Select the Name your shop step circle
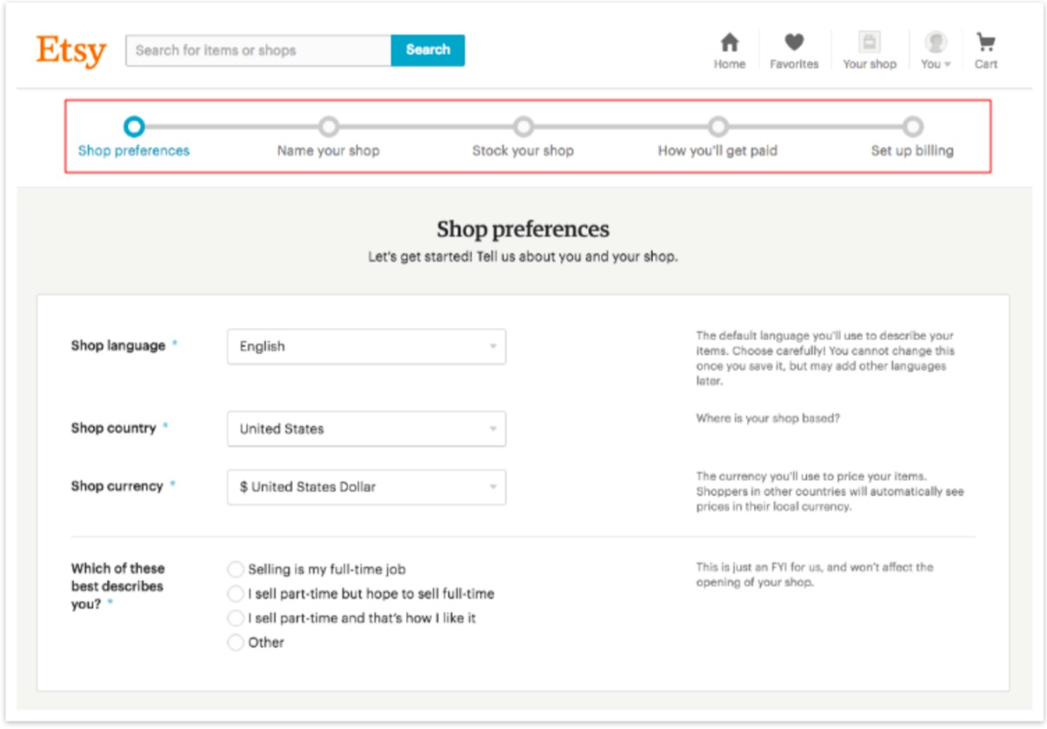The width and height of the screenshot is (1047, 729). [x=328, y=127]
